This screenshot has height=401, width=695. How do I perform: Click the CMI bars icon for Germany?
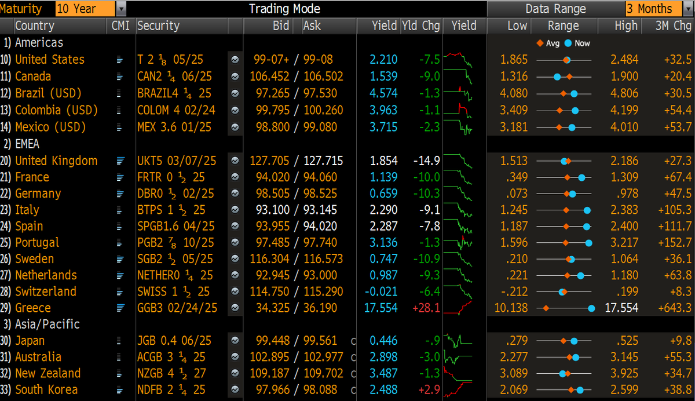[120, 194]
